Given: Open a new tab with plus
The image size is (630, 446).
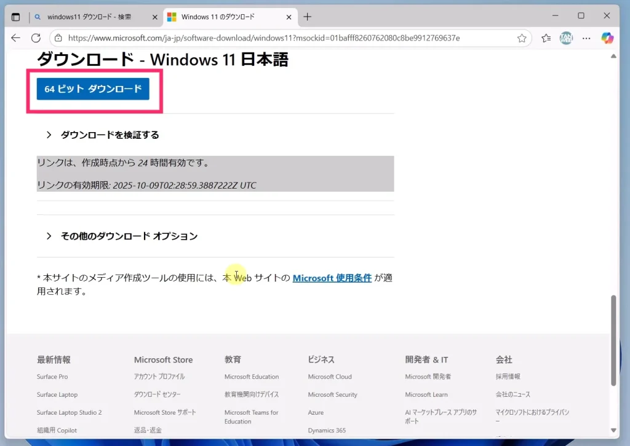Looking at the screenshot, I should click(x=308, y=17).
